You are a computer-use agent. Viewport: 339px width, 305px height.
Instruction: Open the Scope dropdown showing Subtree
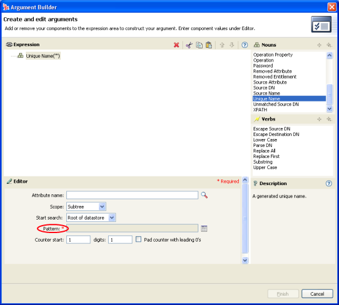point(86,207)
